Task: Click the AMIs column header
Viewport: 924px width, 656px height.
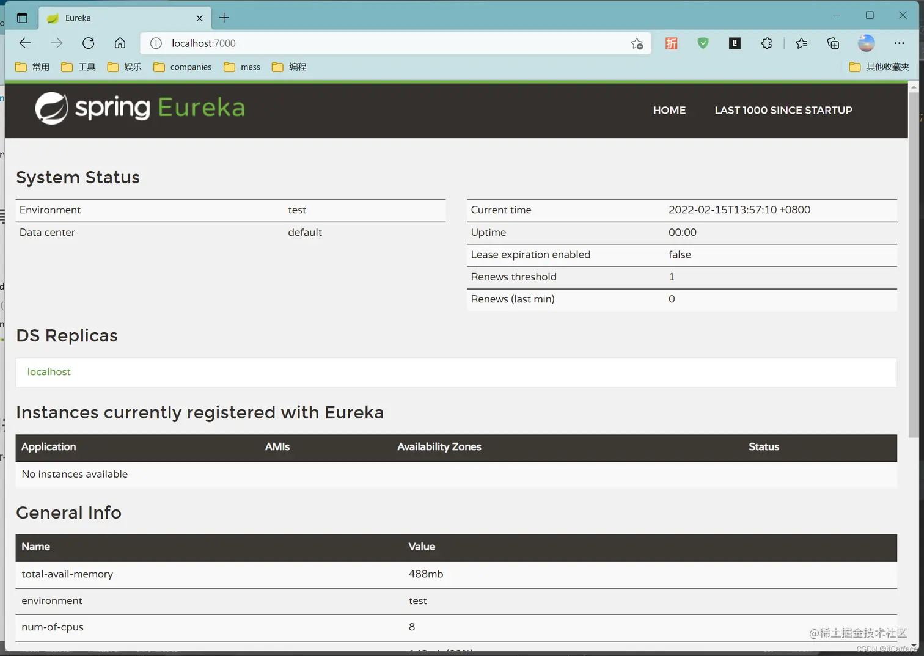Action: coord(277,446)
